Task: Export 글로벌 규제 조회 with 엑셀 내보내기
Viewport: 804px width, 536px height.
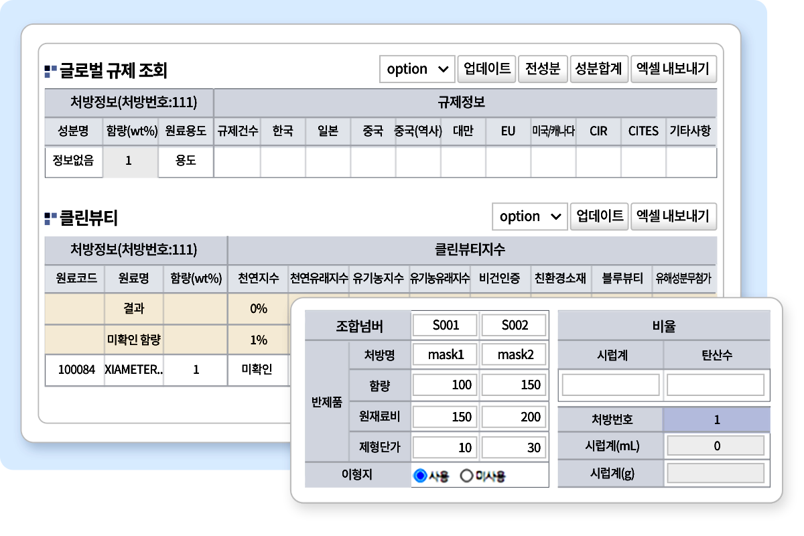Action: (x=673, y=69)
